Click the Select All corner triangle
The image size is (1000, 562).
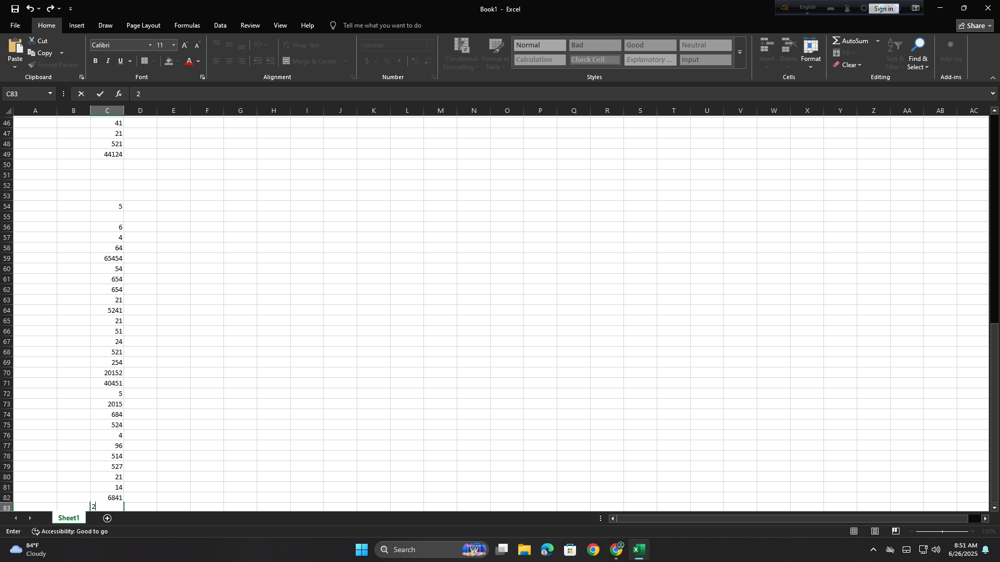7,111
